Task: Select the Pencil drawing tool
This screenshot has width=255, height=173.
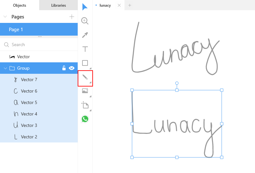Action: [85, 77]
